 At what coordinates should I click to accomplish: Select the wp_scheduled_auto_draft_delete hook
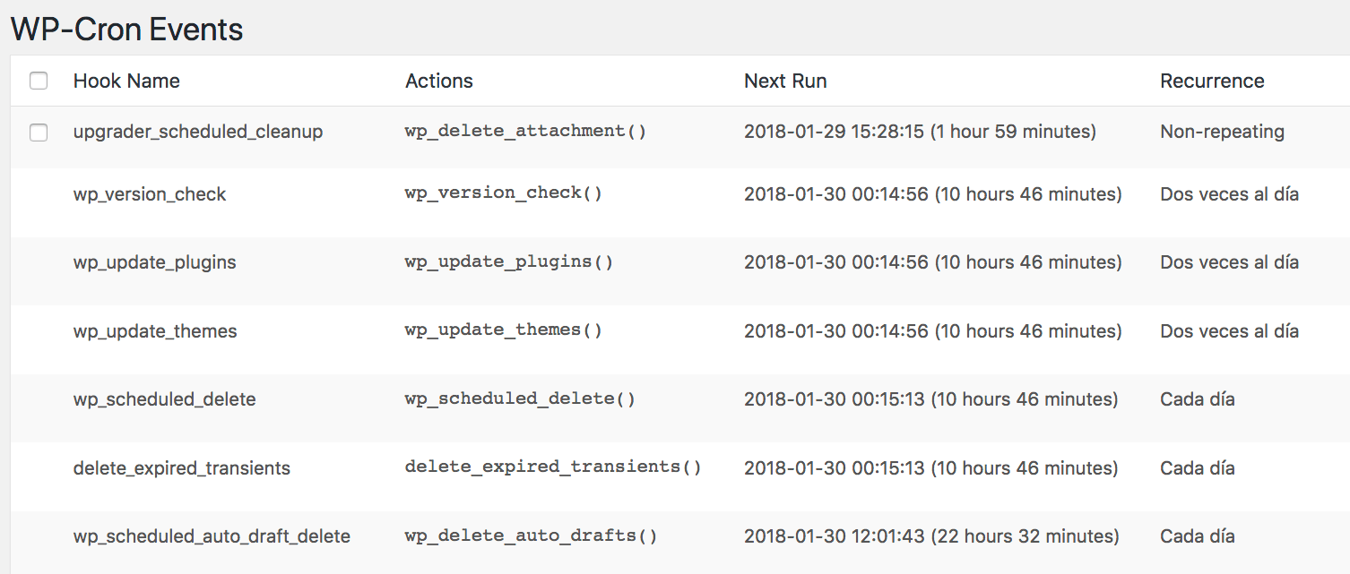212,535
